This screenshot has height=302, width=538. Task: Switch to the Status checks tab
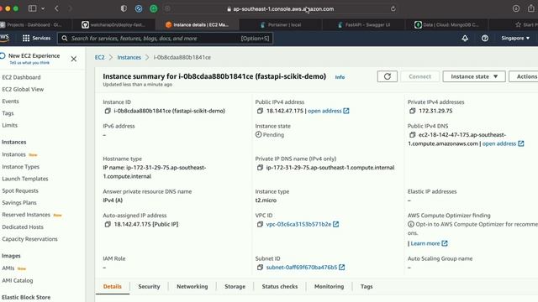[280, 287]
